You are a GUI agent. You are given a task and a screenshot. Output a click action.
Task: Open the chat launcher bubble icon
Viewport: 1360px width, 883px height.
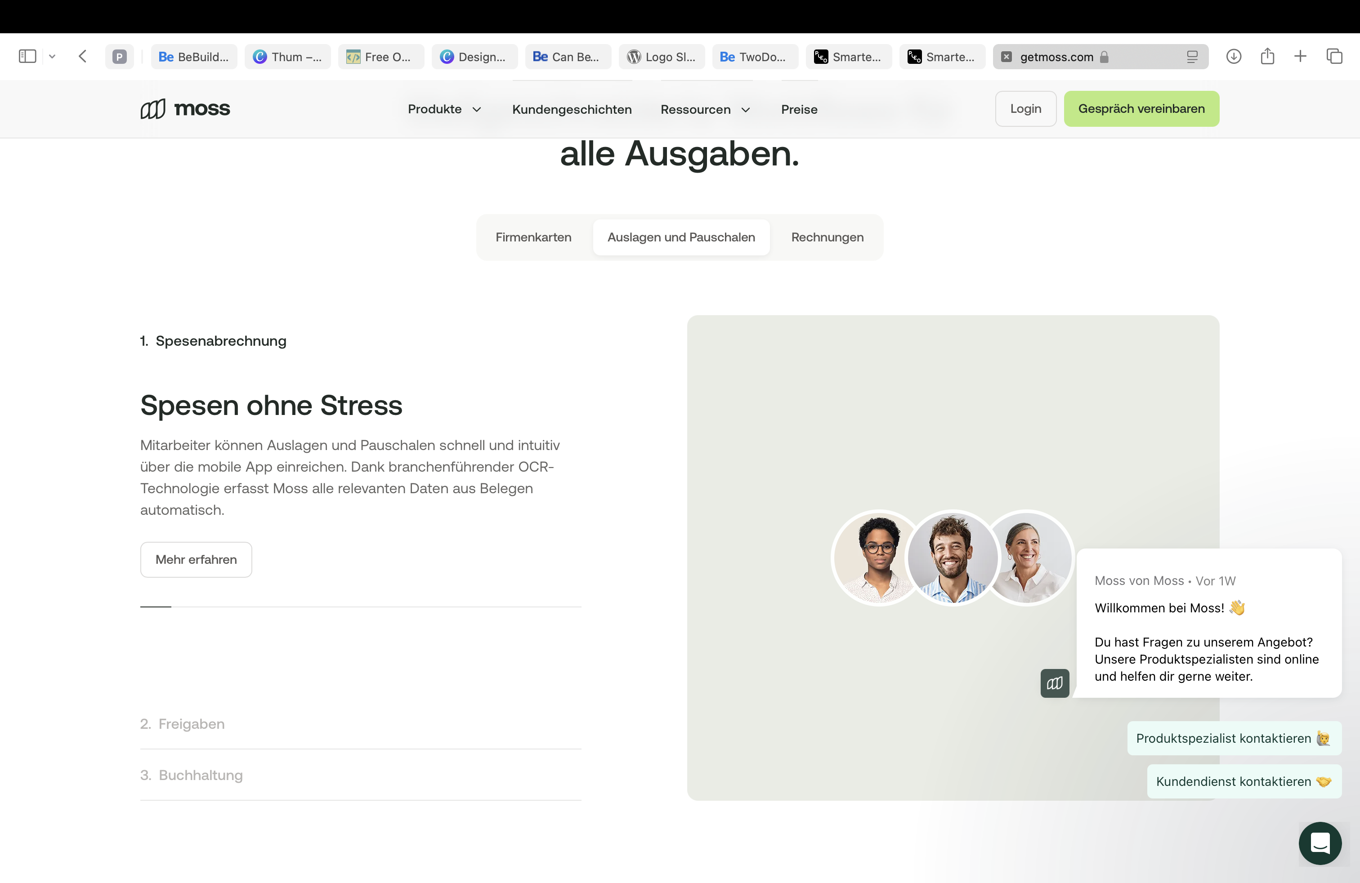pos(1320,843)
